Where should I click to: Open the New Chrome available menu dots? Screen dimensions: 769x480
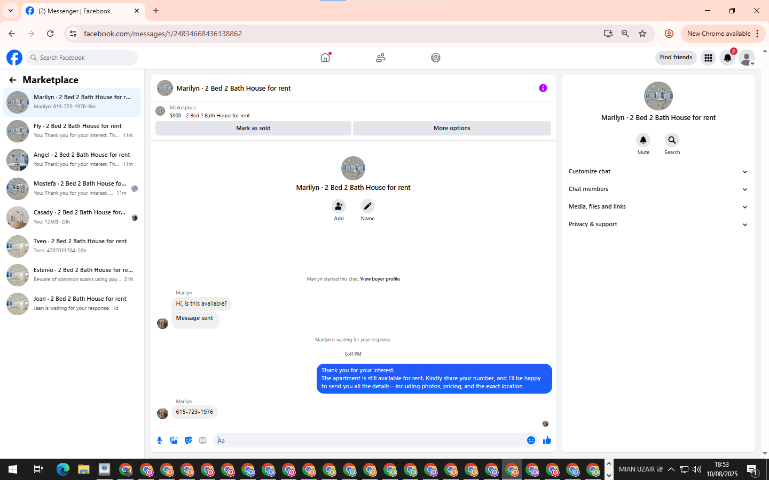(x=757, y=34)
